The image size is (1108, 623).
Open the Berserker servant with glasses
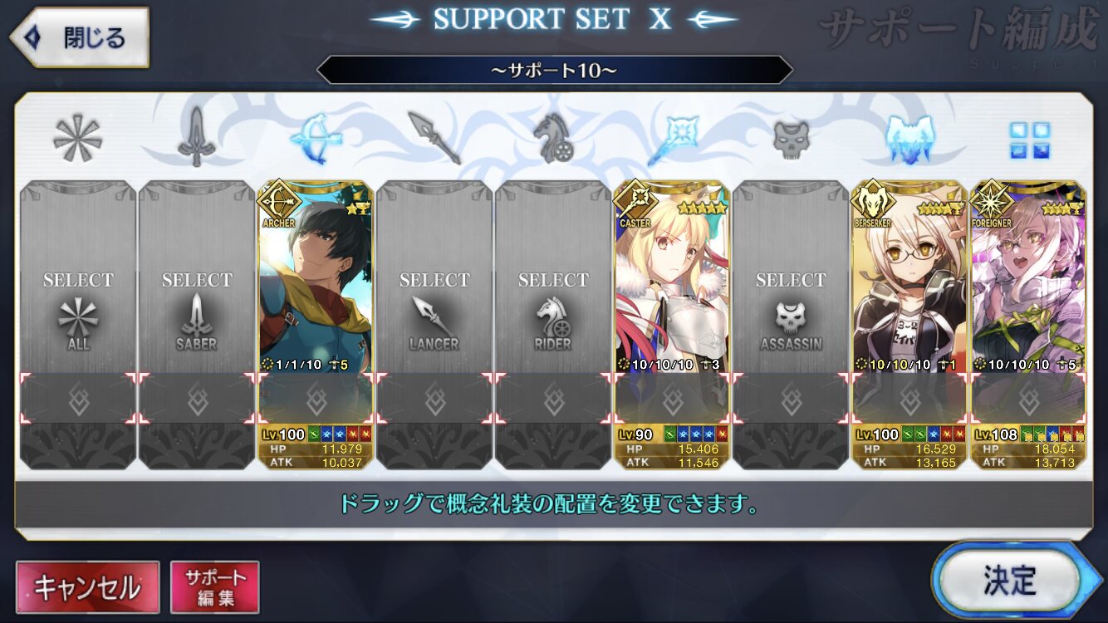(x=909, y=325)
